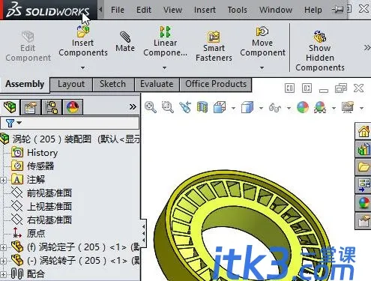Open the PropertyManager tab icon
The image size is (371, 281).
[31, 107]
